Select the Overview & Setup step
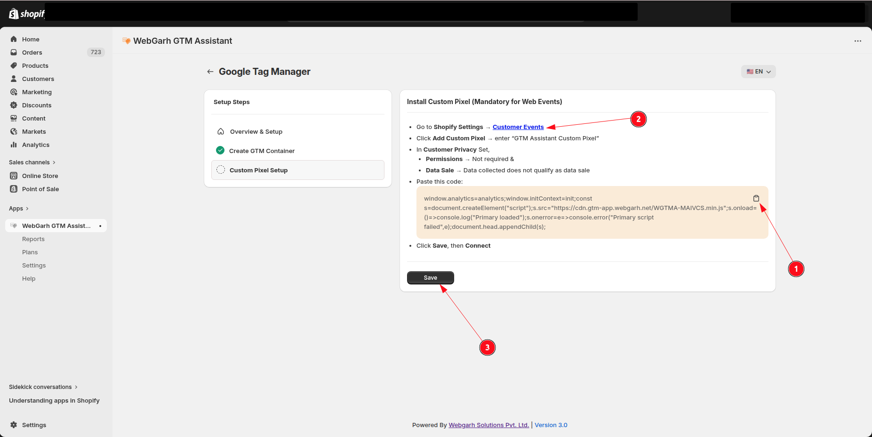 [298, 131]
